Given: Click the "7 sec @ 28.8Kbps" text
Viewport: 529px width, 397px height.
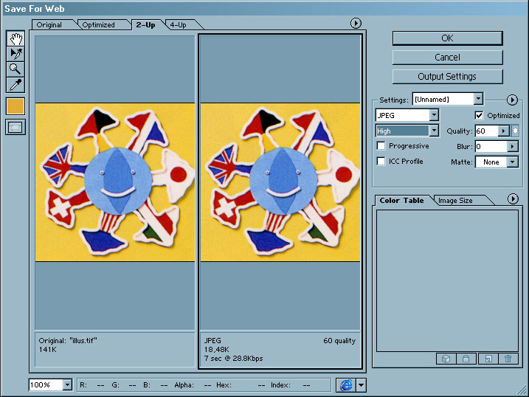Looking at the screenshot, I should [233, 358].
